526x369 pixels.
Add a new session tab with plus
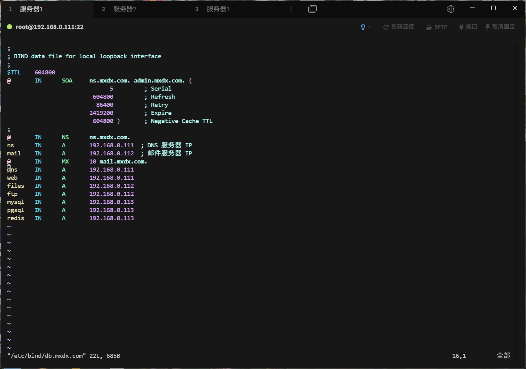point(291,9)
